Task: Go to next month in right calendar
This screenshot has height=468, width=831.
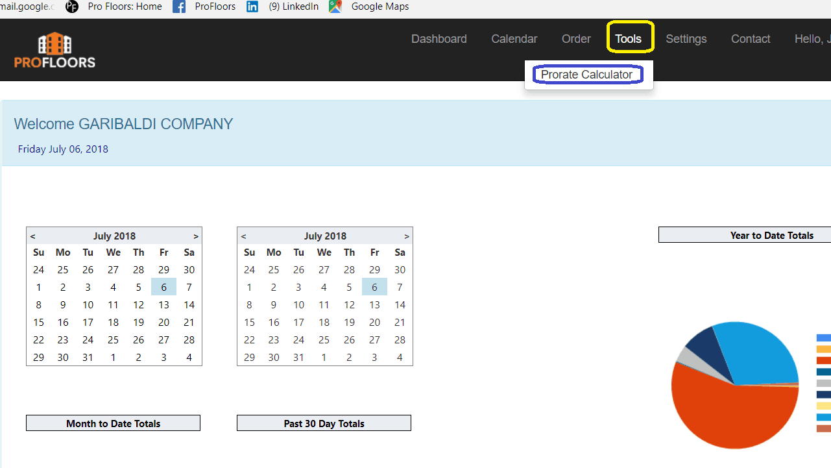Action: coord(407,236)
